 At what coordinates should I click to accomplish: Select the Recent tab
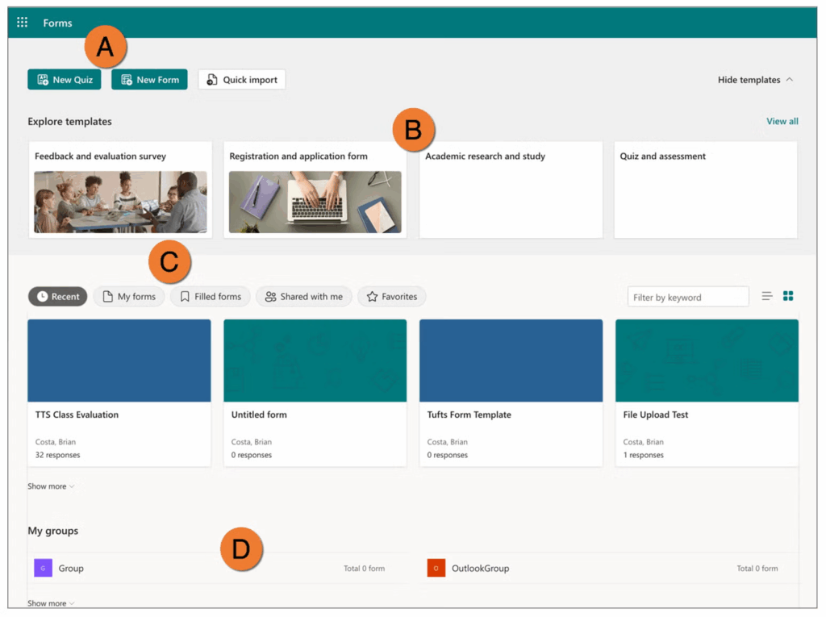58,297
